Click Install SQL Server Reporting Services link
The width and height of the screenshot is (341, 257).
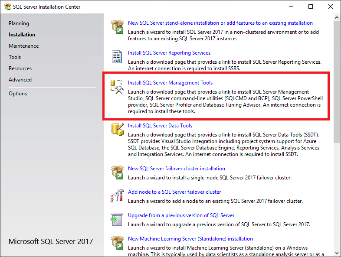click(x=169, y=53)
